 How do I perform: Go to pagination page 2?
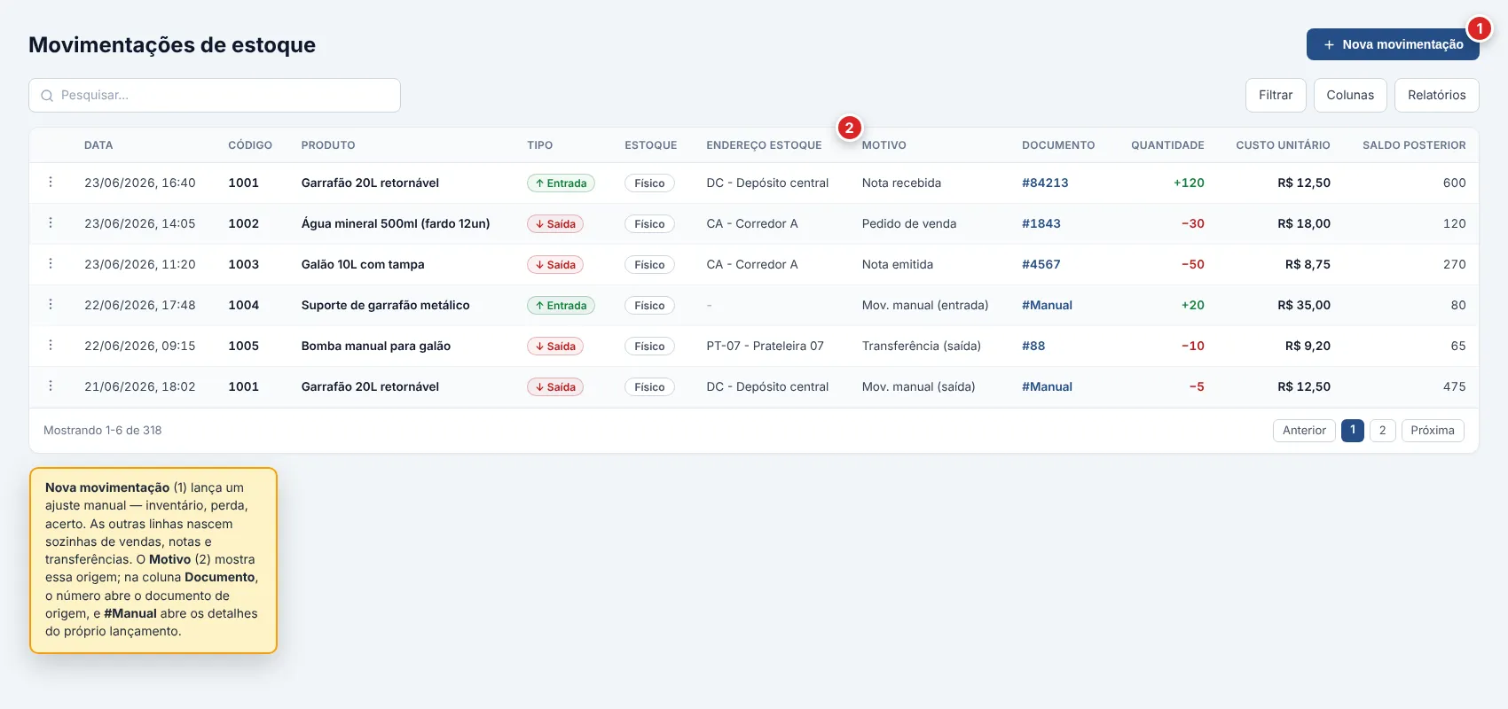click(1382, 430)
